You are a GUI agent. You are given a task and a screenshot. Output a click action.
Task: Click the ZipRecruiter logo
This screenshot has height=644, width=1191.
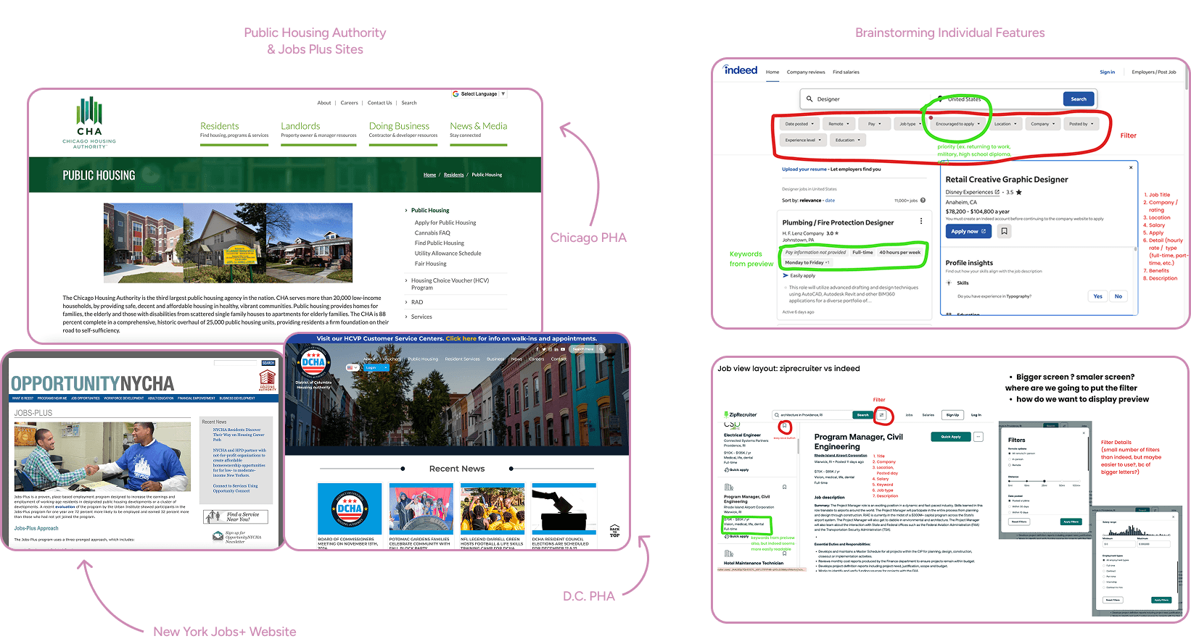pos(741,414)
